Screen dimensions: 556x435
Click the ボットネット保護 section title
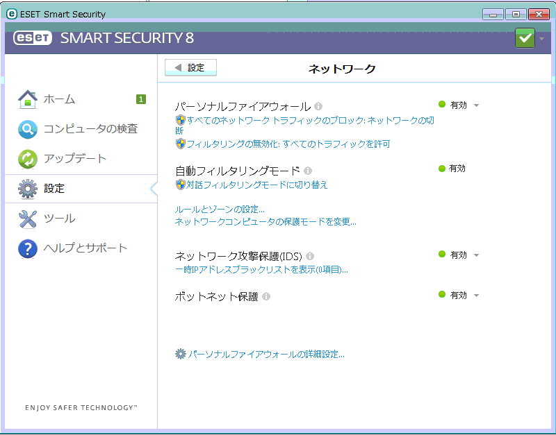(217, 296)
